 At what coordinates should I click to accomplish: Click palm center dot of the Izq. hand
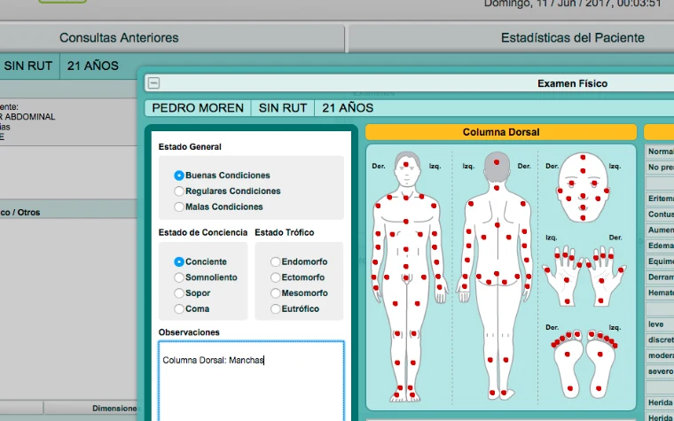(x=567, y=280)
